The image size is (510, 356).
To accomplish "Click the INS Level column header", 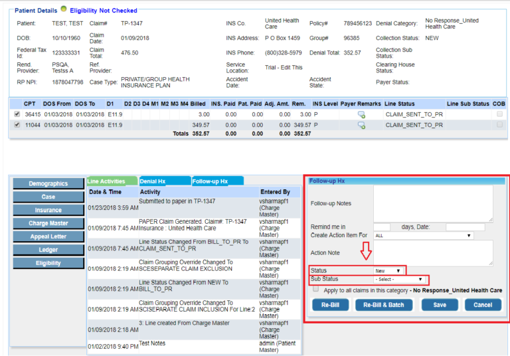I will point(325,104).
